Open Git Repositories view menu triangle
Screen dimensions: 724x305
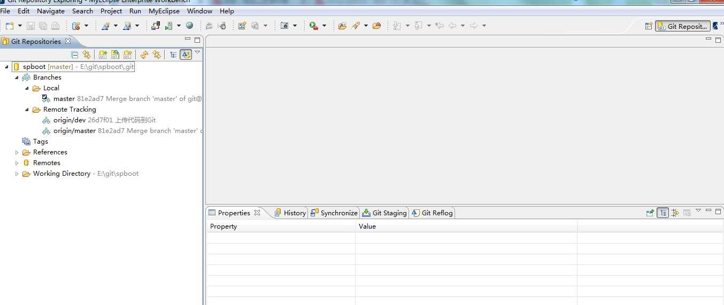[197, 52]
